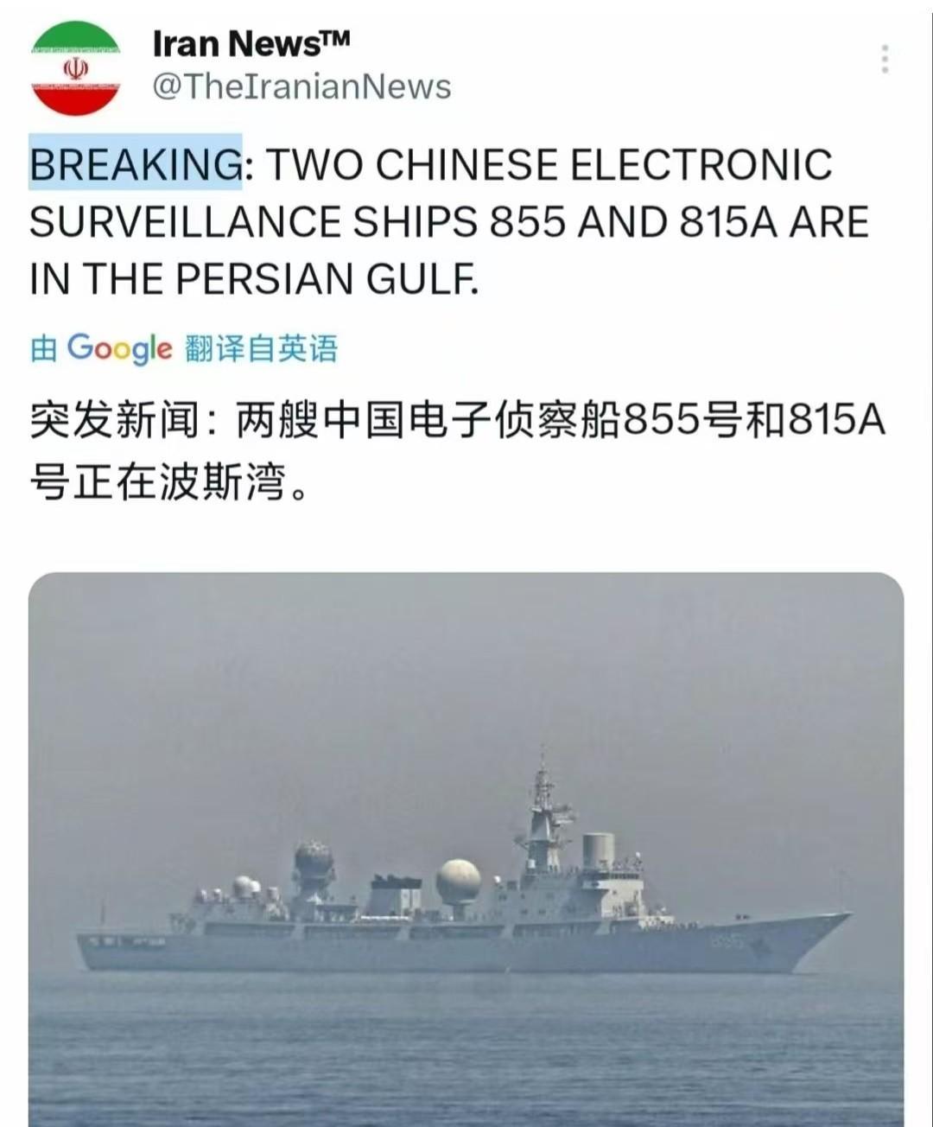Click the Google logo in translation credit
Image resolution: width=933 pixels, height=1127 pixels.
120,348
